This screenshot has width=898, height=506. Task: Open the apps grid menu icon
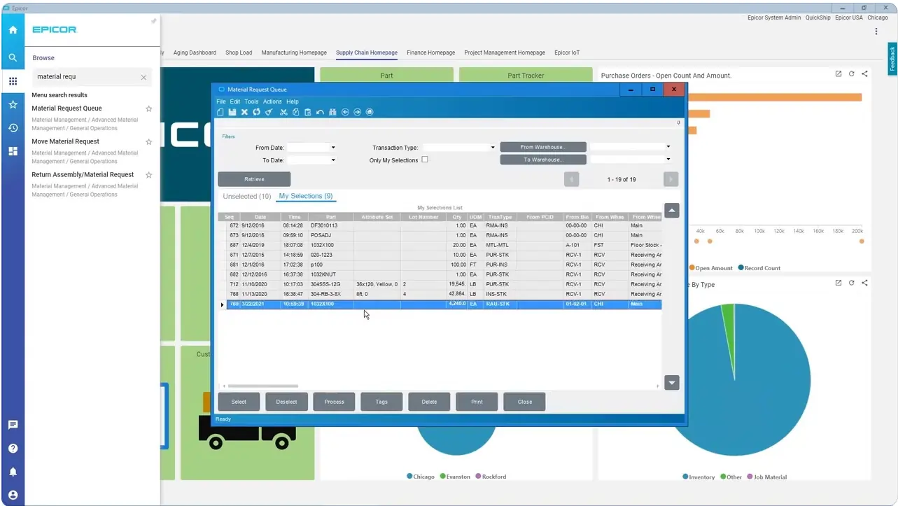[x=13, y=81]
